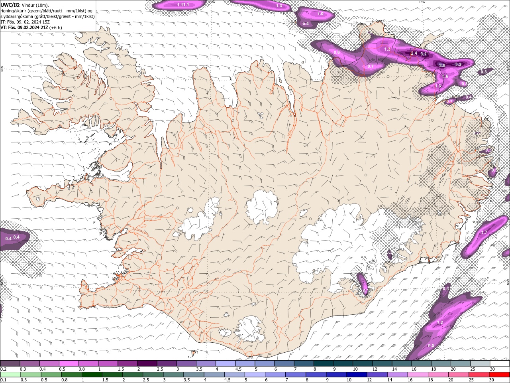The height and width of the screenshot is (383, 510).
Task: Pick top legend swatch between 8 and 9
Action: click(x=324, y=363)
